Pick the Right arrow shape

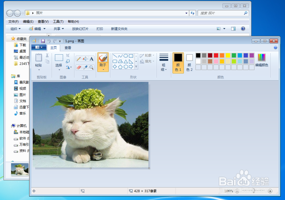tap(131, 67)
